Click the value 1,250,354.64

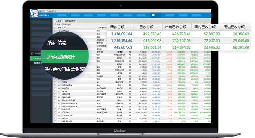[x=122, y=41]
